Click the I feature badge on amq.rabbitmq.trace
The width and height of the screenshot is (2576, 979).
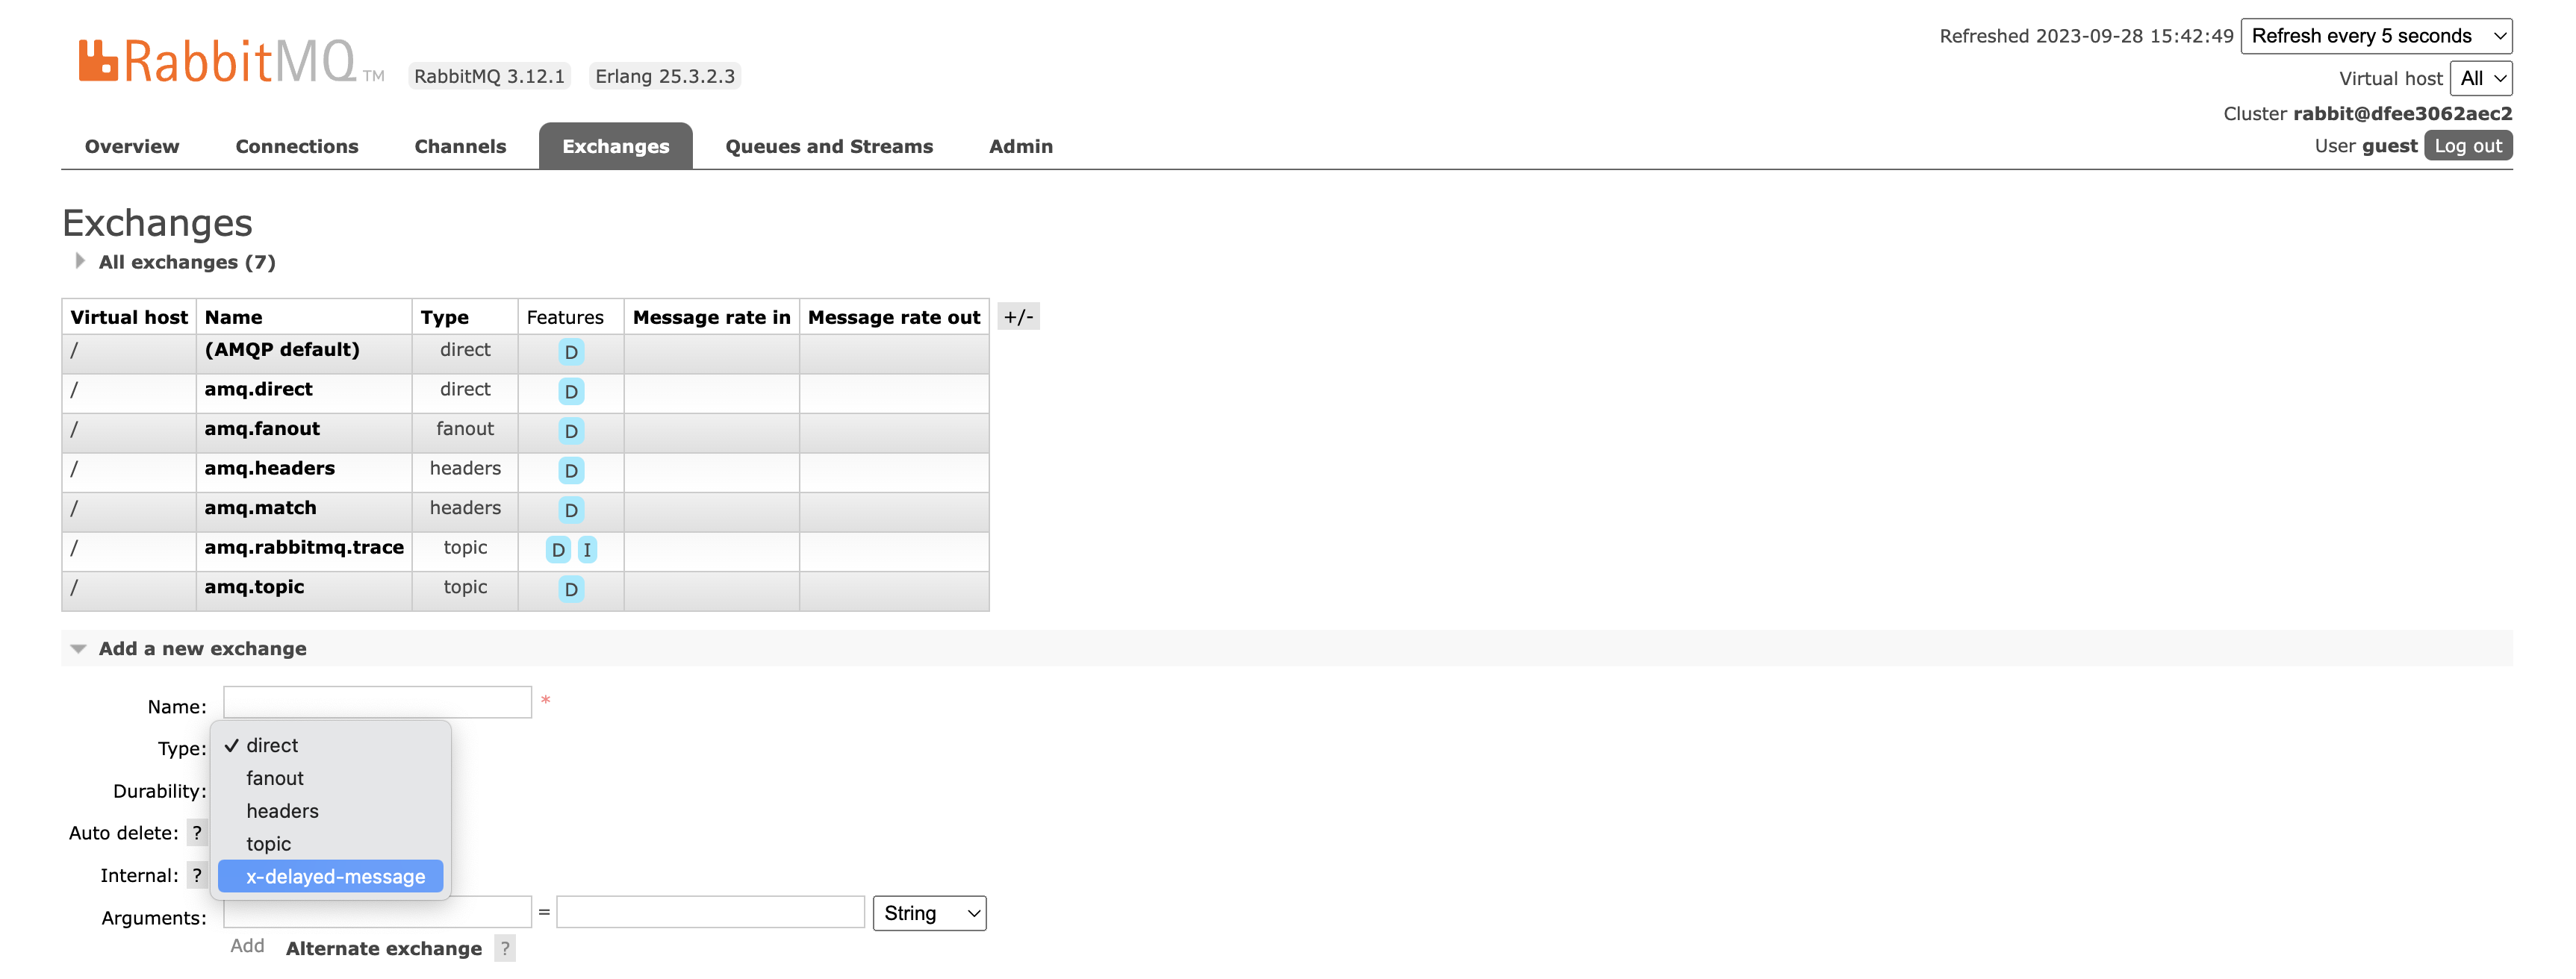[586, 548]
